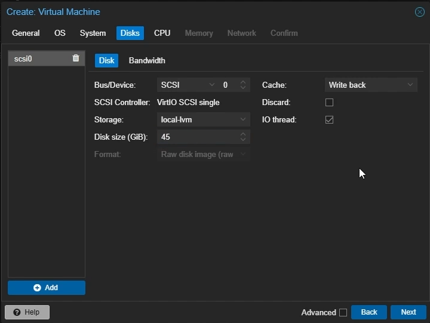Switch to the General tab
Screen dimensions: 430x323
(26, 33)
